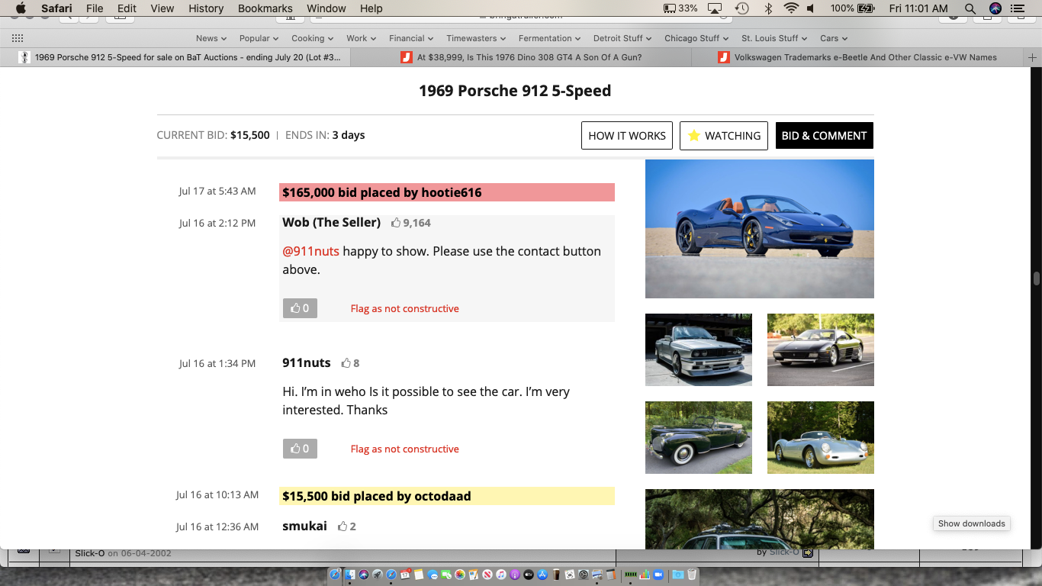Like Wob's comment with the 0 button

(300, 308)
